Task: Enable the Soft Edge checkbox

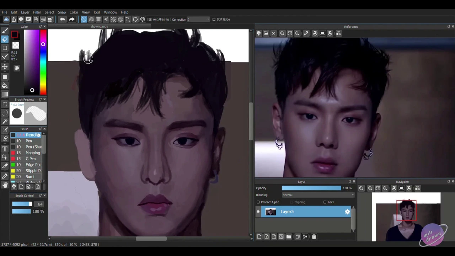Action: click(214, 19)
